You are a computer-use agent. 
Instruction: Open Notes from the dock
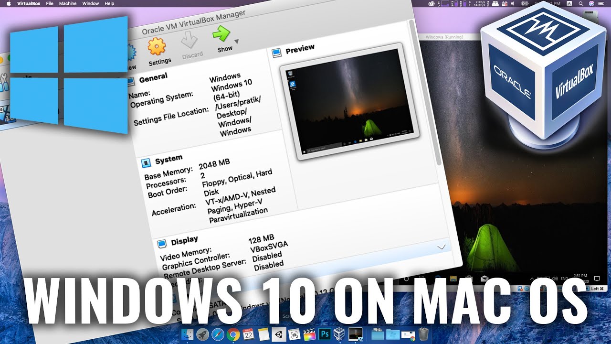(263, 334)
